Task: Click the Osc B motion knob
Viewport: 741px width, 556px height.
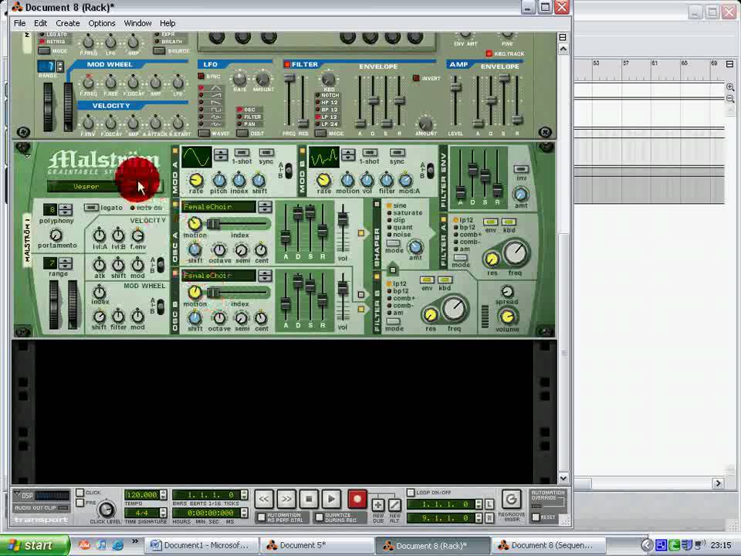Action: pyautogui.click(x=195, y=292)
